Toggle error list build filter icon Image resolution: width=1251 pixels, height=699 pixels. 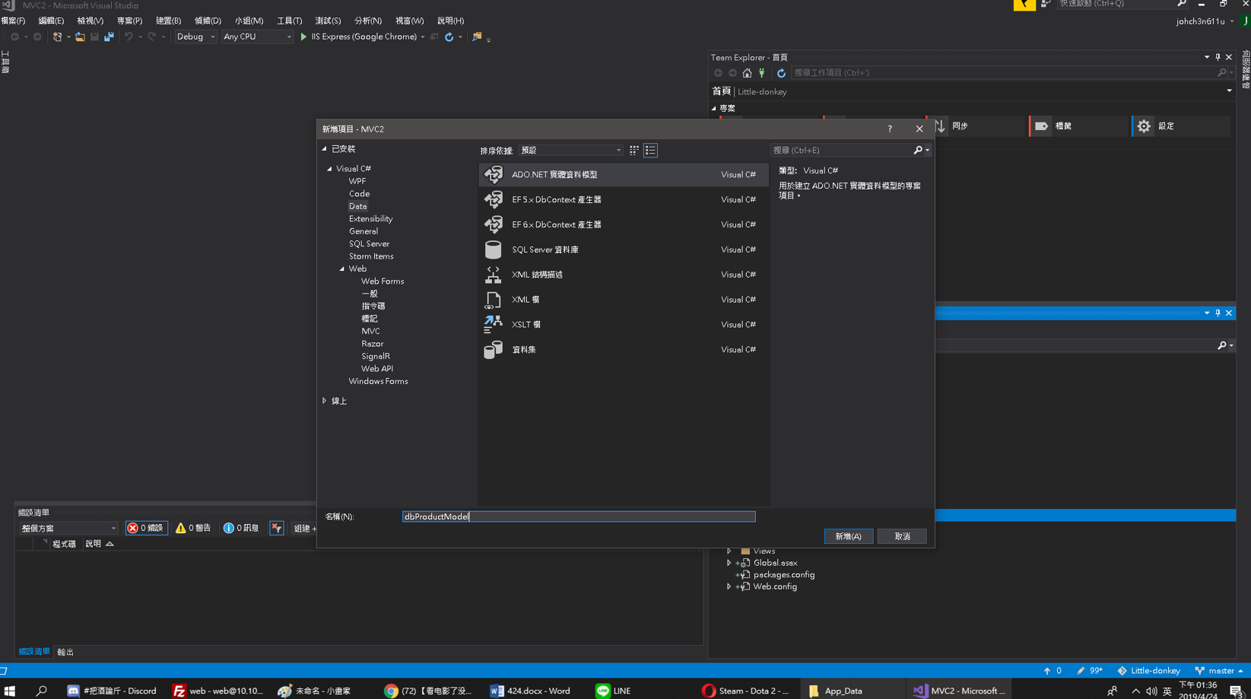pyautogui.click(x=277, y=528)
